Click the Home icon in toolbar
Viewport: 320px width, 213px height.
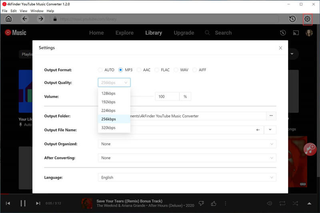8,19
